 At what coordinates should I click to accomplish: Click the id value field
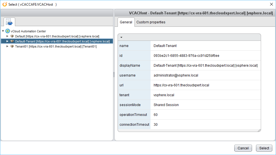click(x=186, y=56)
